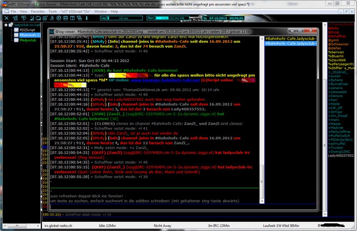
Task: Open the View menu
Action: pyautogui.click(x=23, y=11)
